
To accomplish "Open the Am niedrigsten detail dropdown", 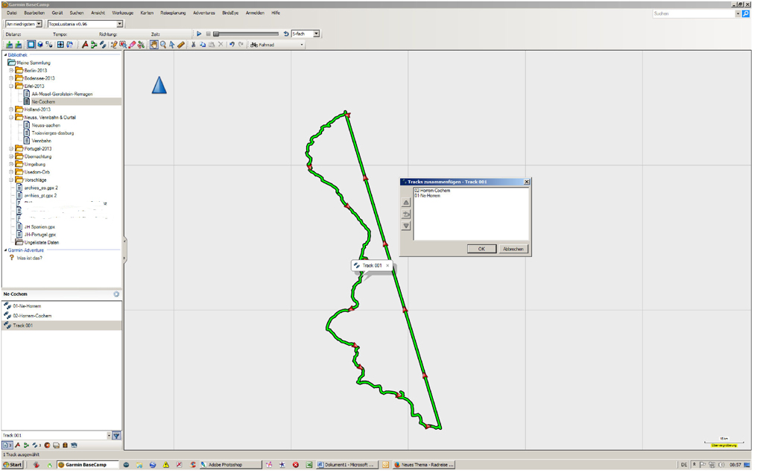I will pos(39,24).
